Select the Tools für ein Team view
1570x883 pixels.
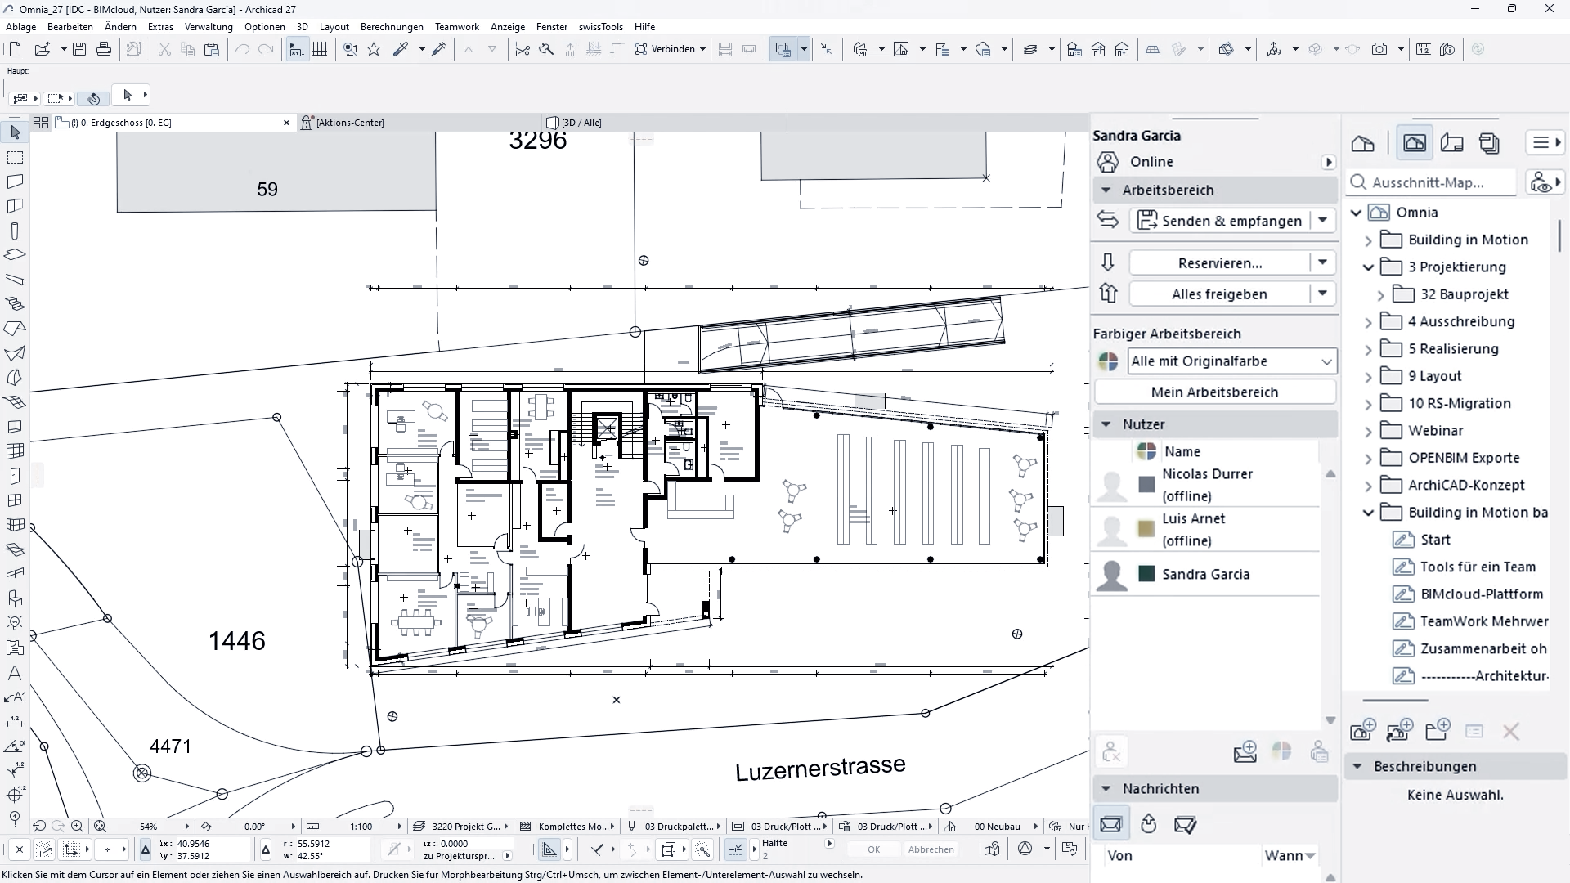pos(1478,567)
